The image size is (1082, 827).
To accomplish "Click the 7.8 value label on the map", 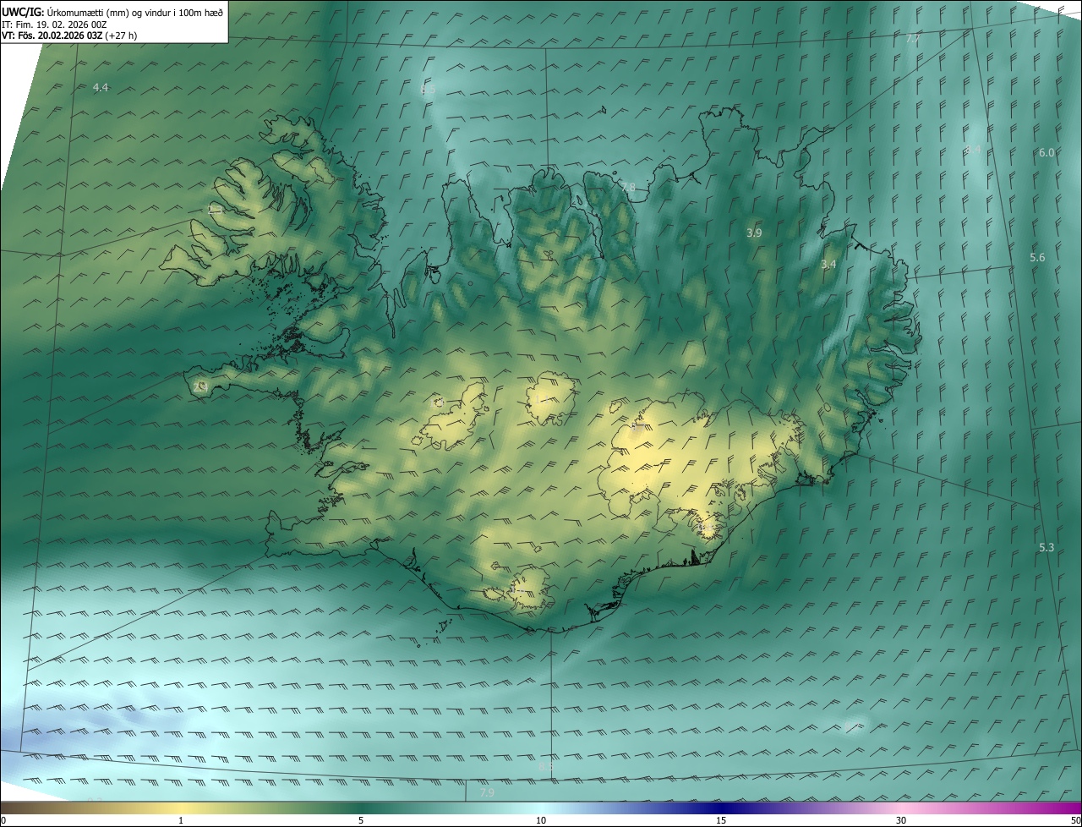I will tap(627, 187).
